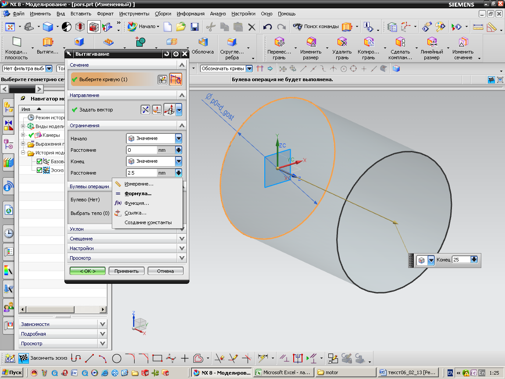Viewport: 505px width, 379px height.
Task: Toggle the shaded with edges render style
Action: point(94,27)
